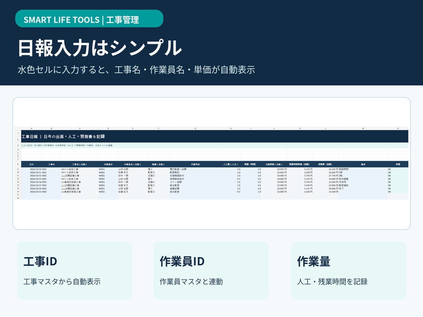Select column M header in spreadsheet
This screenshot has width=423, height=317.
[363, 129]
